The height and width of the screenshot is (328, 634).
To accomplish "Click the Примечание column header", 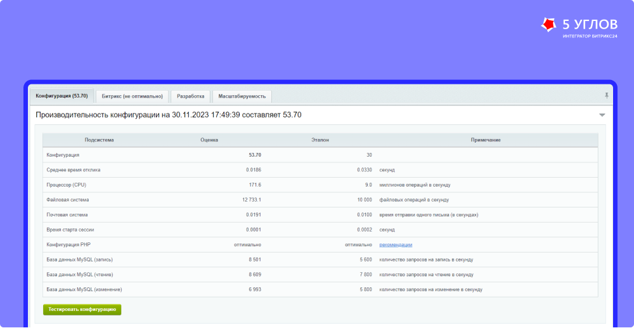I will coord(486,140).
